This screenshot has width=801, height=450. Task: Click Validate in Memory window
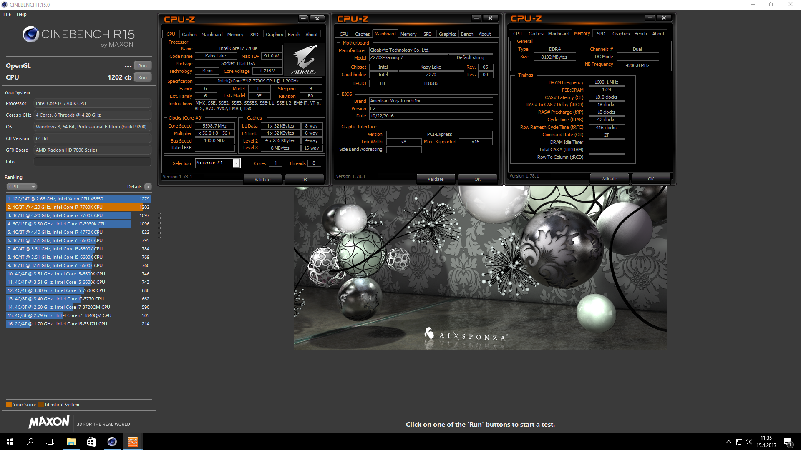[x=609, y=179]
